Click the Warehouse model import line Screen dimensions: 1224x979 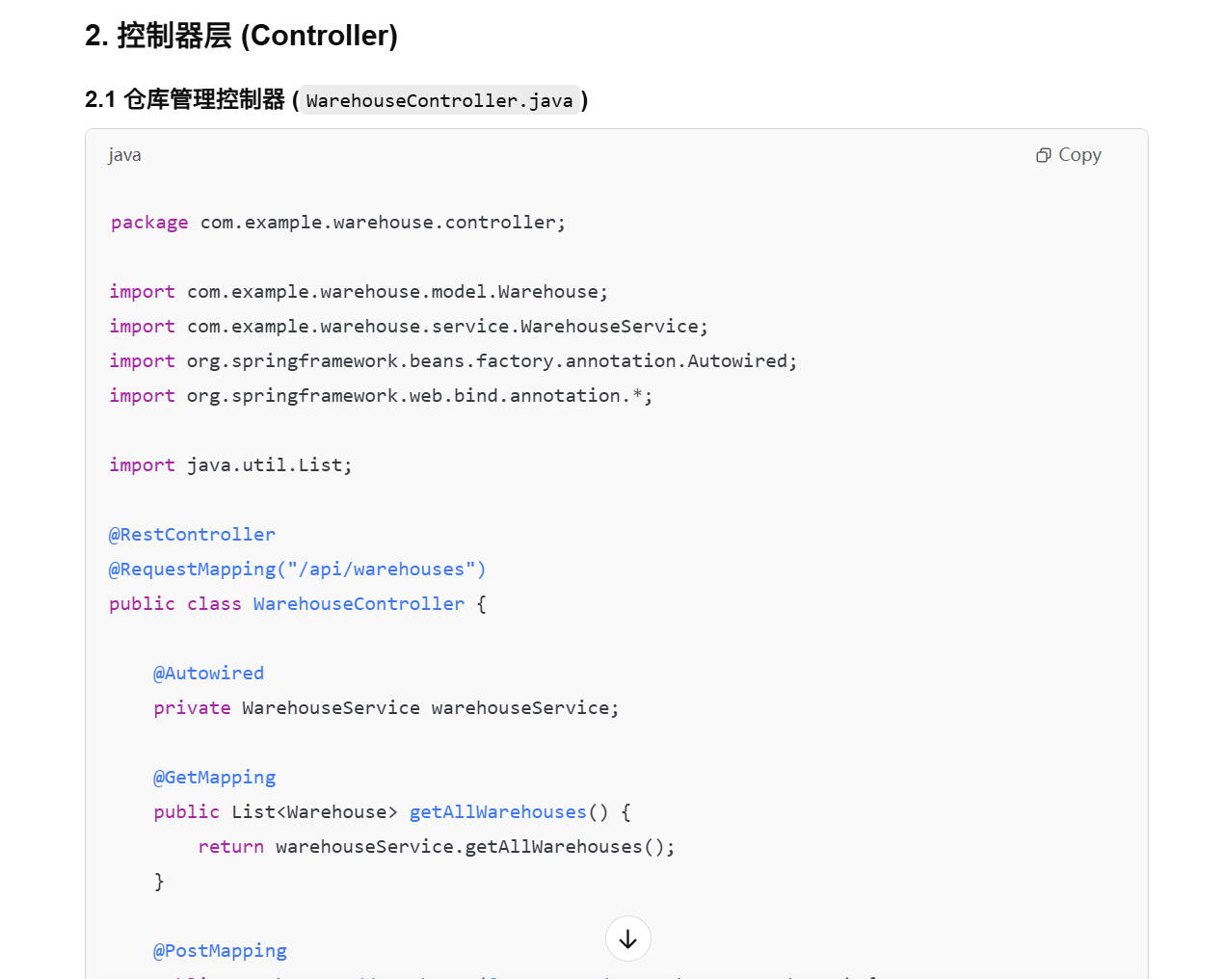(358, 292)
